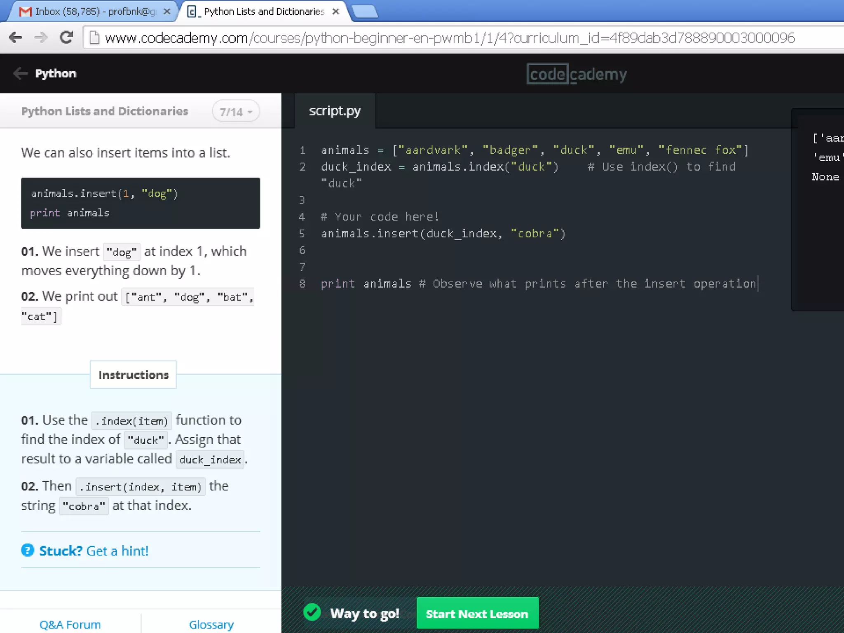844x633 pixels.
Task: Click the Codecademy URL in the address bar
Action: (x=450, y=38)
